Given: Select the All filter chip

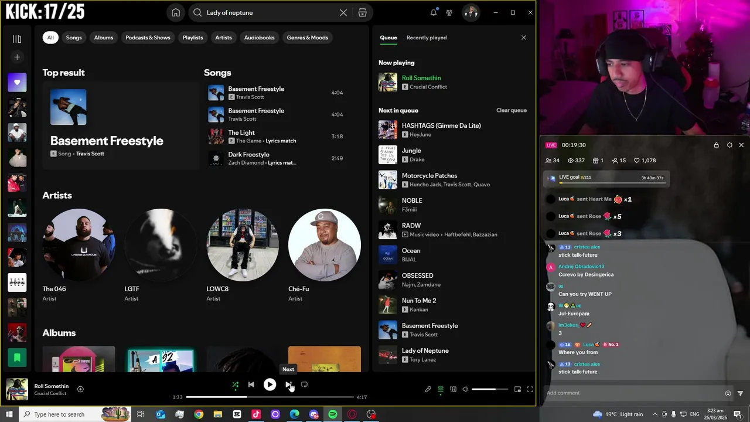Looking at the screenshot, I should pyautogui.click(x=50, y=38).
